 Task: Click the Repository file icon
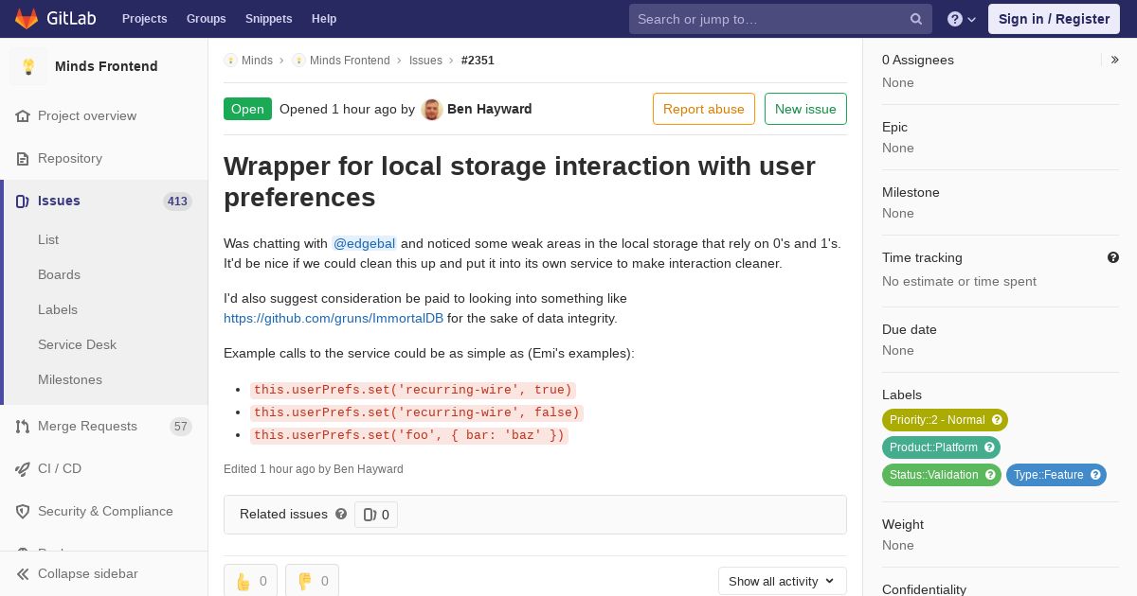point(23,158)
